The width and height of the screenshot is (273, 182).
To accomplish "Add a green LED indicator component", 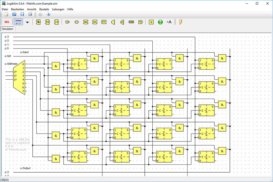I will (x=160, y=22).
